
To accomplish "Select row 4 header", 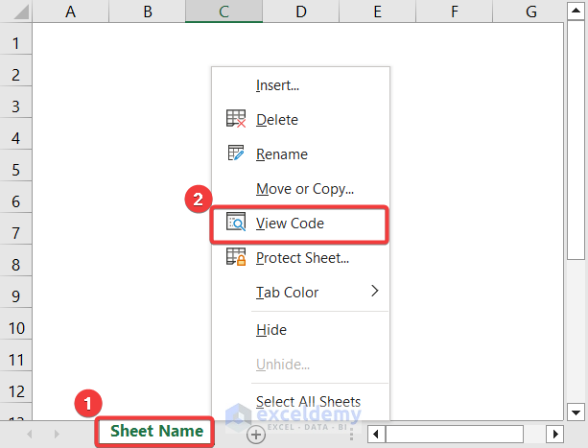I will pos(15,137).
